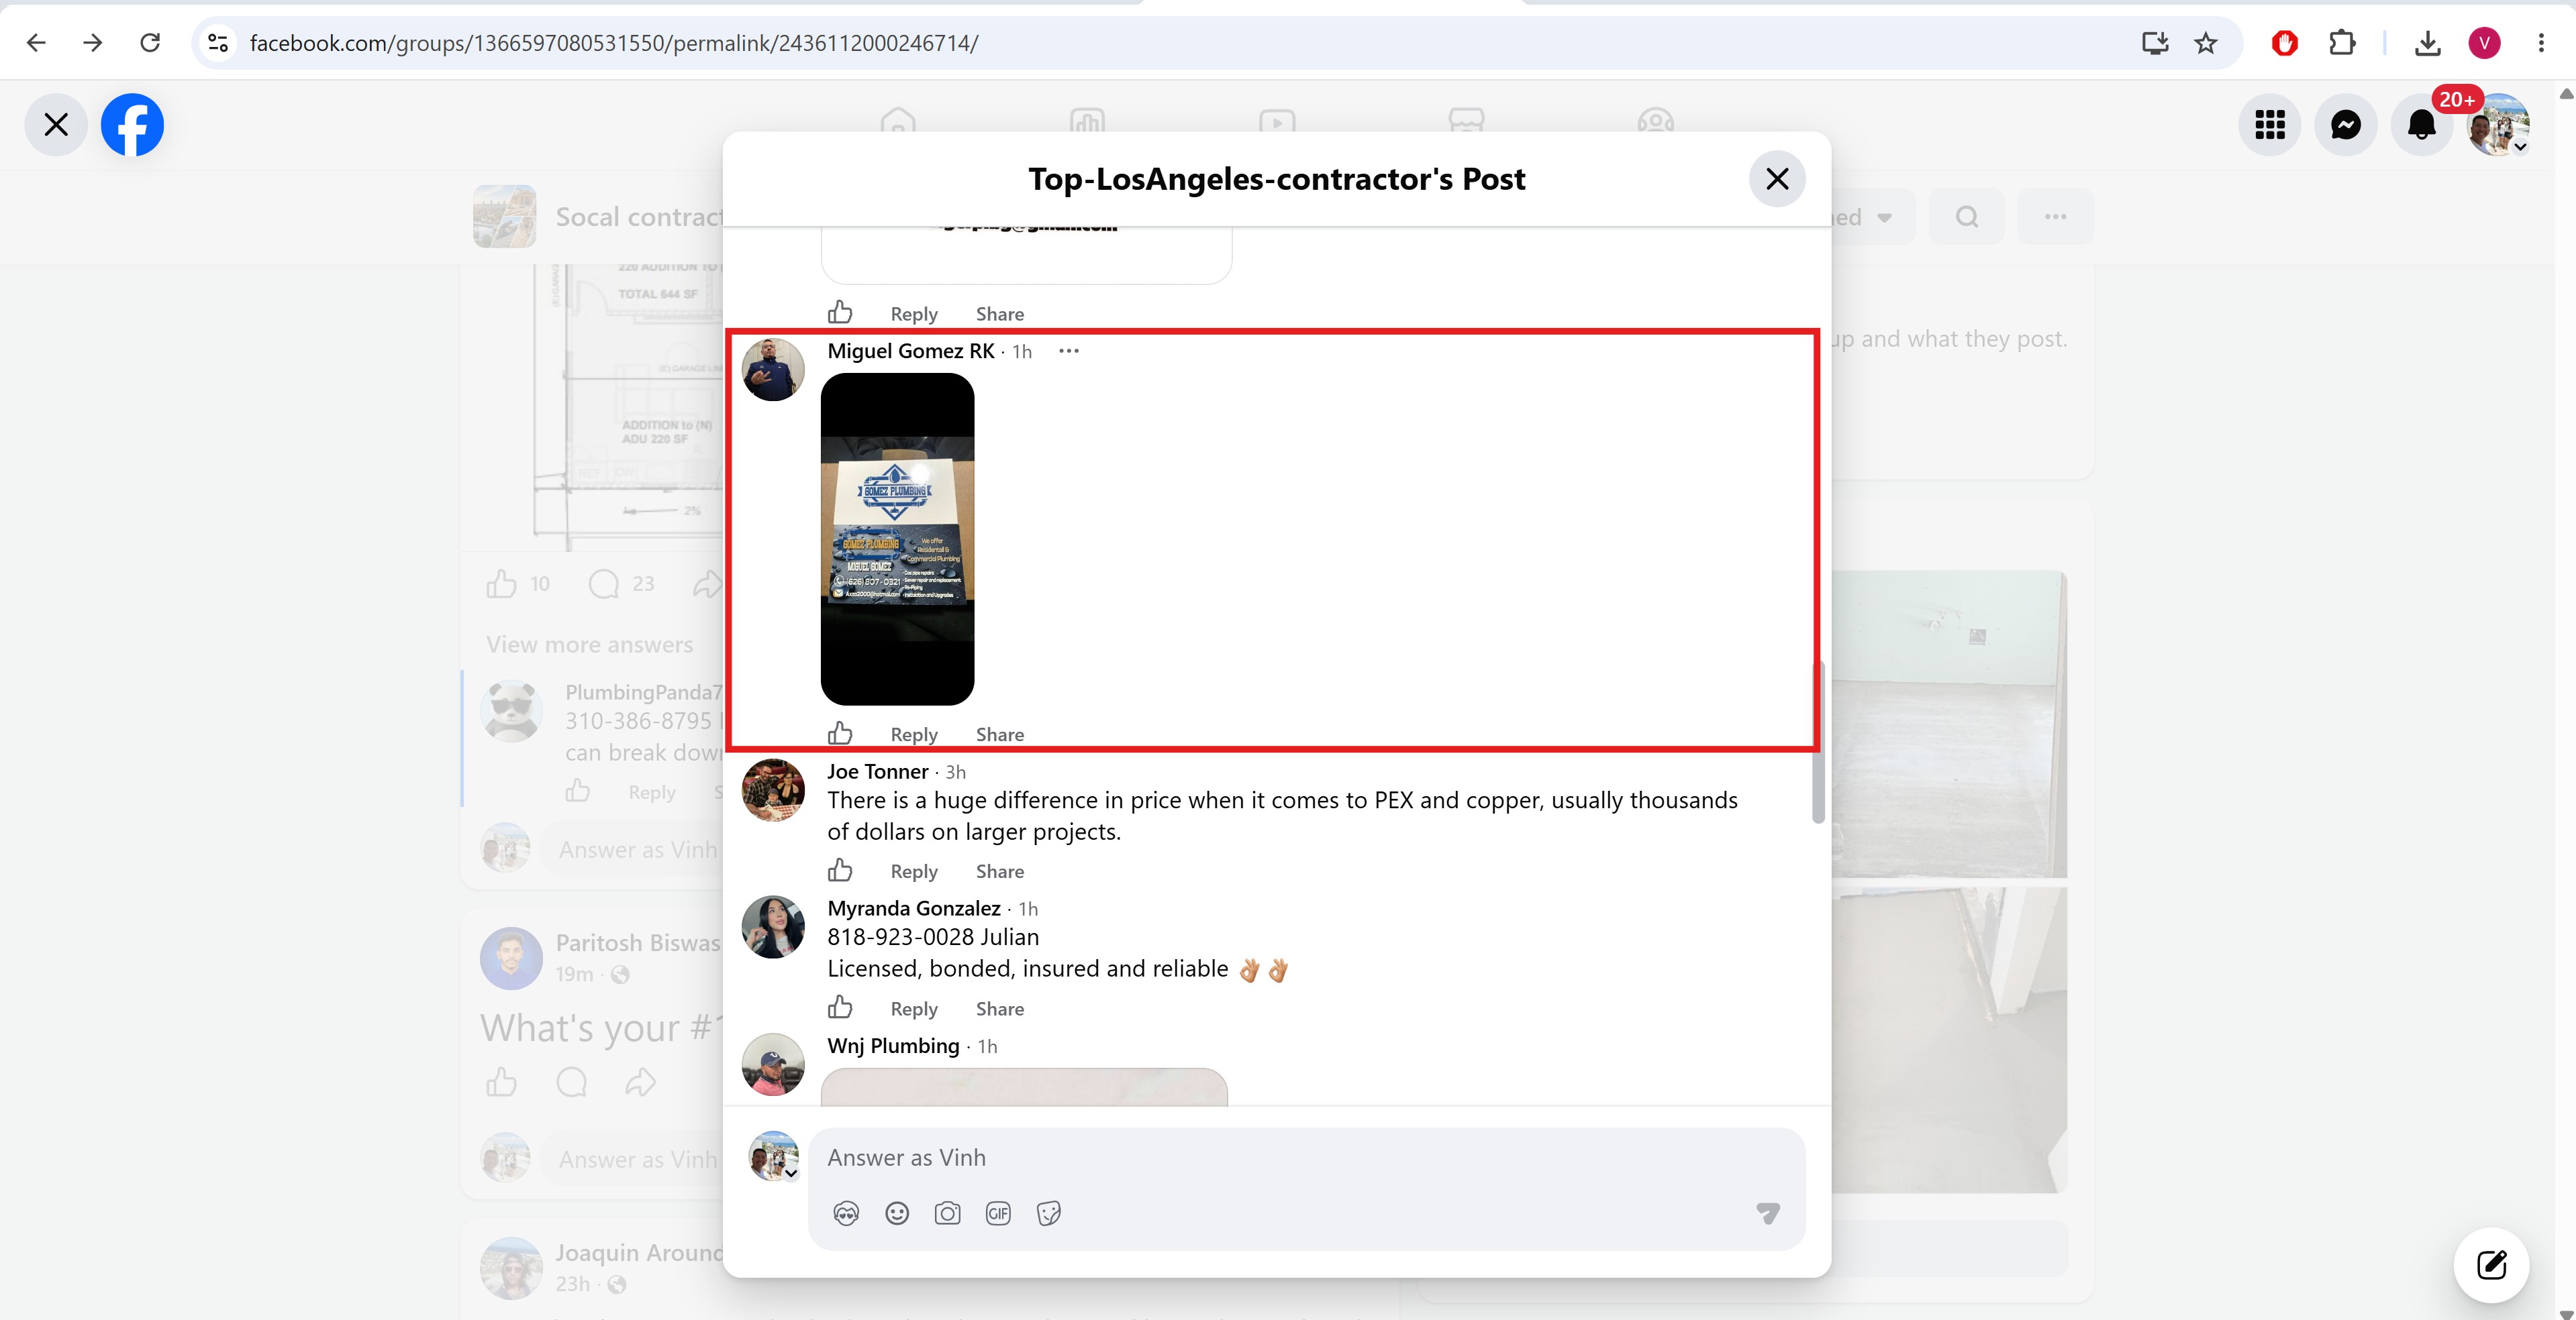
Task: Open the new message compose button
Action: (2491, 1265)
